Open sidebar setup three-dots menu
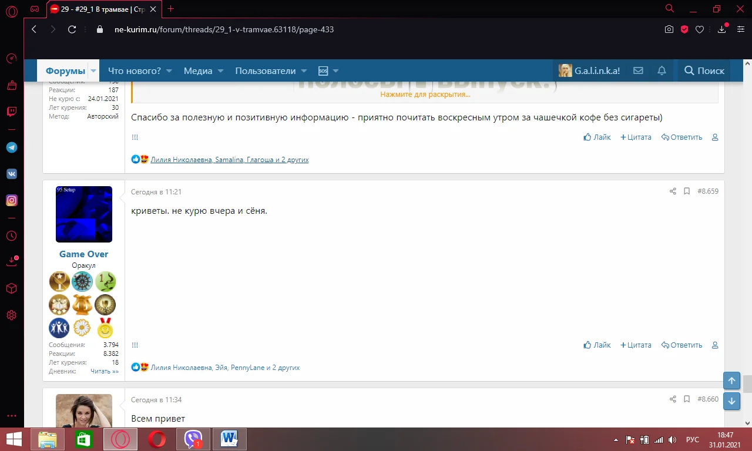752x451 pixels. coord(11,416)
